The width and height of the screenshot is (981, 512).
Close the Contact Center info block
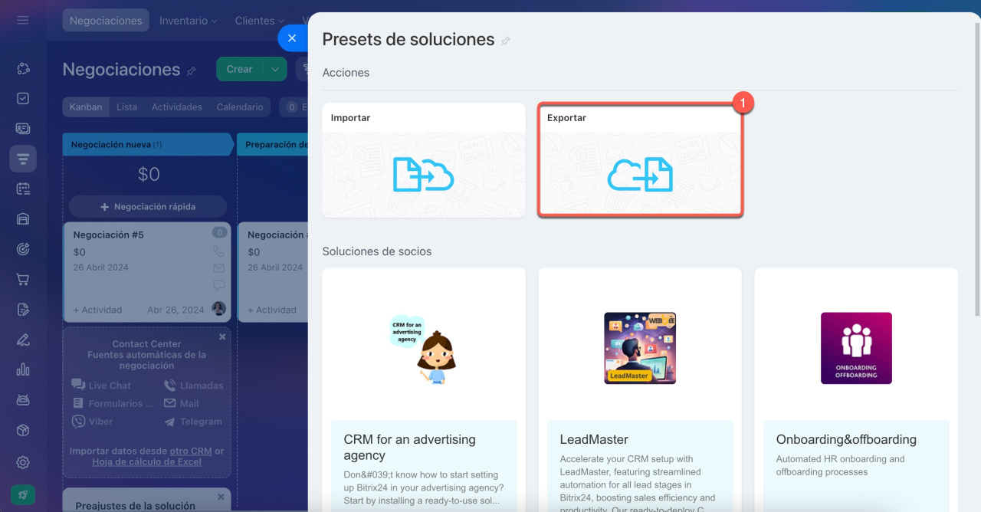[x=222, y=336]
